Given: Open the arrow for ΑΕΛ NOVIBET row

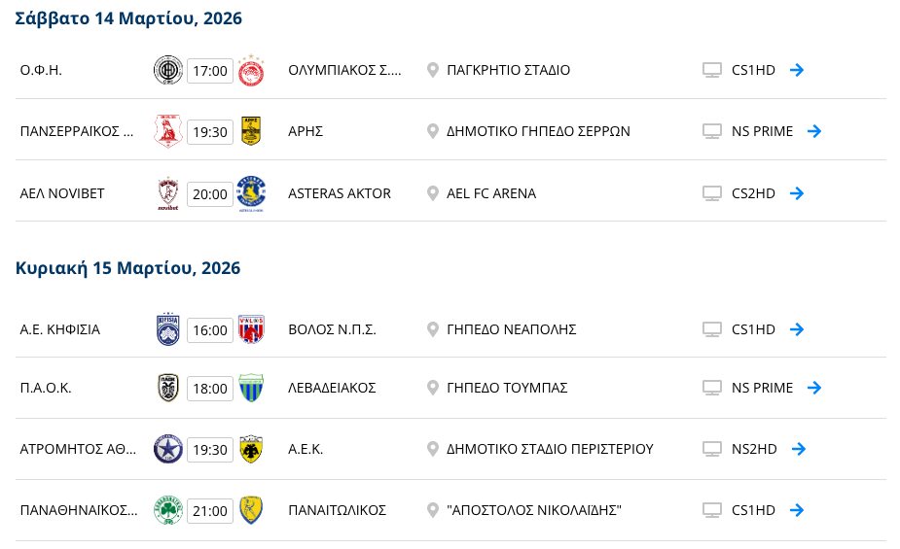Looking at the screenshot, I should 797,193.
